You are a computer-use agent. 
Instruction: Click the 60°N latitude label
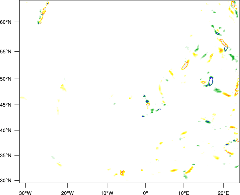coord(6,22)
